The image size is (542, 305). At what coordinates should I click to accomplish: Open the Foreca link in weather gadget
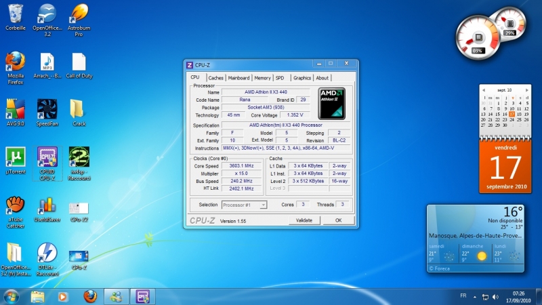pos(439,268)
